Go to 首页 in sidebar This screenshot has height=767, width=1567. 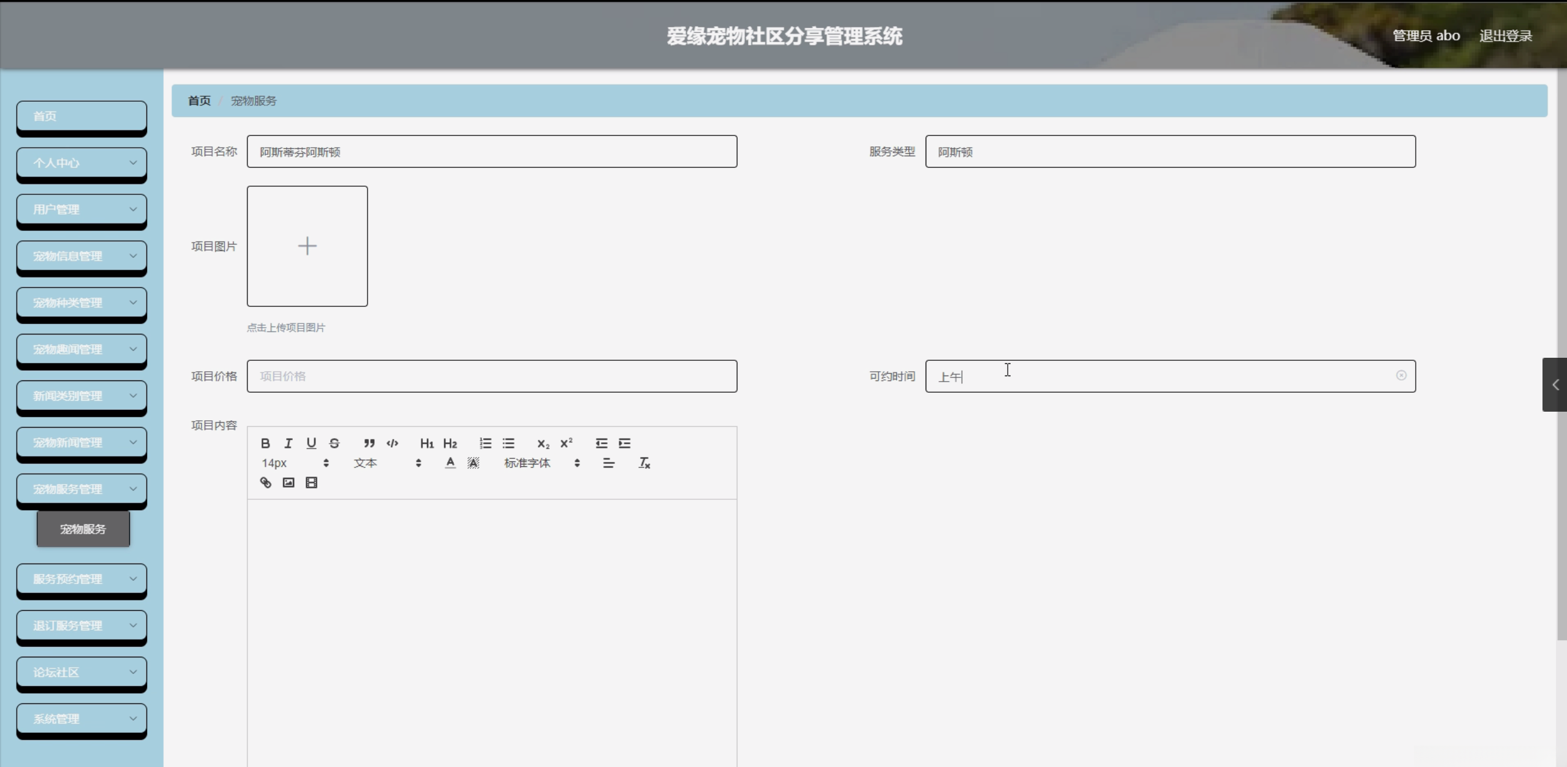pos(81,116)
